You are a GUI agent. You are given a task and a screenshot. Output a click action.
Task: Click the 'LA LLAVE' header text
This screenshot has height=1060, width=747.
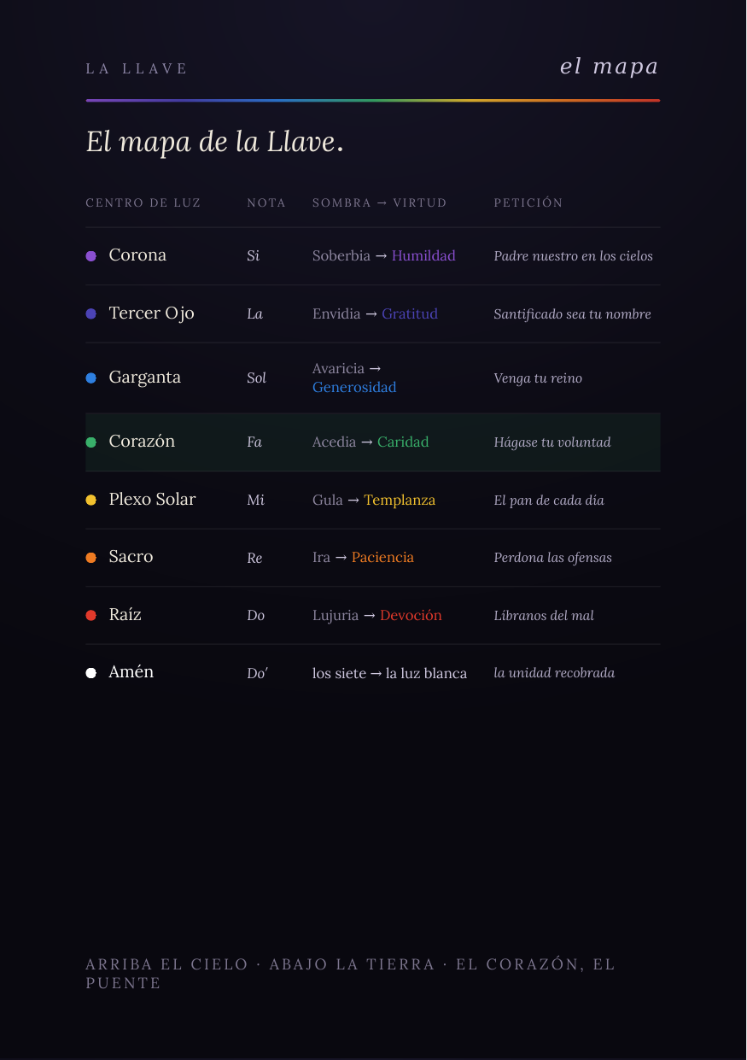coord(137,68)
